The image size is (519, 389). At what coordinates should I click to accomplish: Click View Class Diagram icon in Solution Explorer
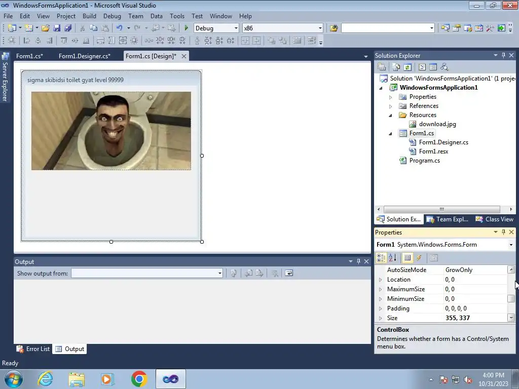click(x=444, y=67)
